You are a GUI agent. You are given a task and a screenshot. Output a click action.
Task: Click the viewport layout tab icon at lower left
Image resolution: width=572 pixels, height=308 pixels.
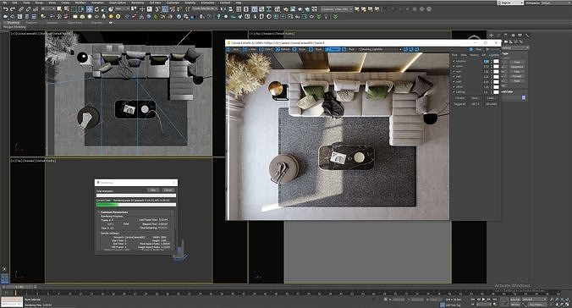click(5, 279)
